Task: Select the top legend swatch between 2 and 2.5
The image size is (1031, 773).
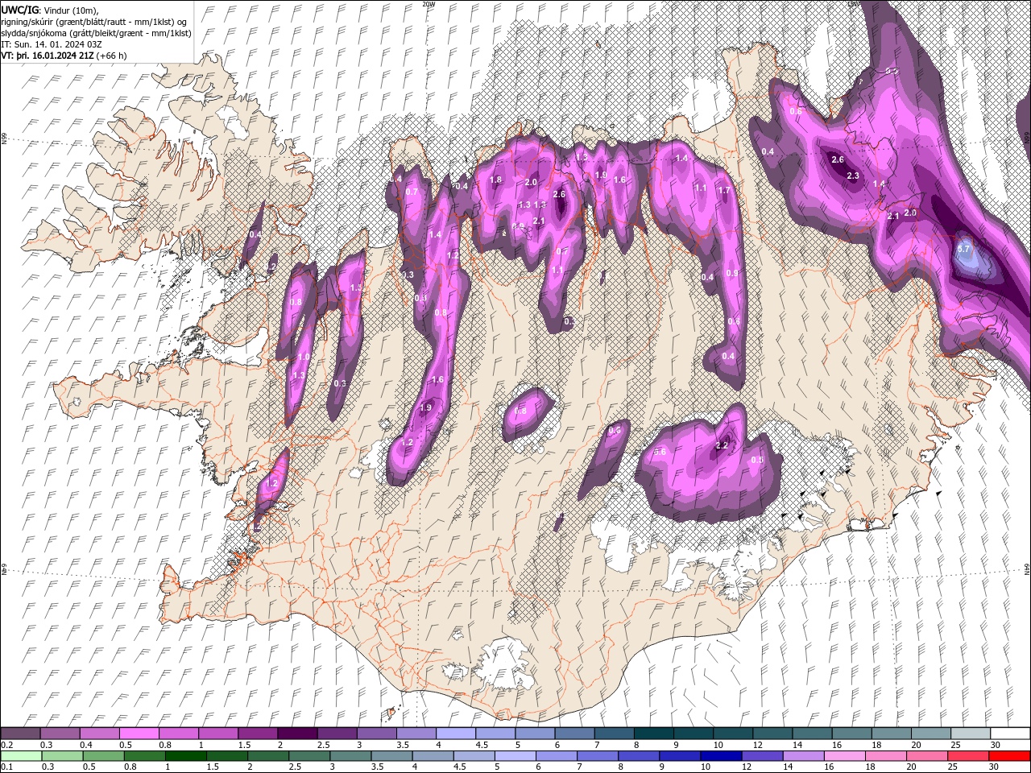Action: pyautogui.click(x=296, y=734)
